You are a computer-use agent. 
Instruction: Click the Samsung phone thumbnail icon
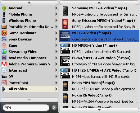click(x=65, y=11)
